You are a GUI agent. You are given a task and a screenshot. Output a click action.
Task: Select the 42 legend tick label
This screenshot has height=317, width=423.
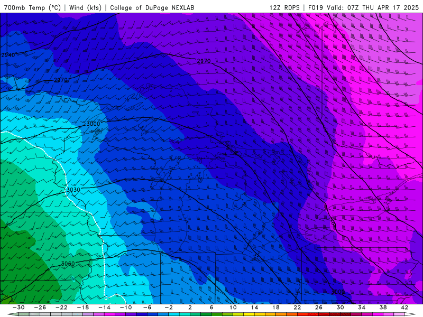coord(404,307)
